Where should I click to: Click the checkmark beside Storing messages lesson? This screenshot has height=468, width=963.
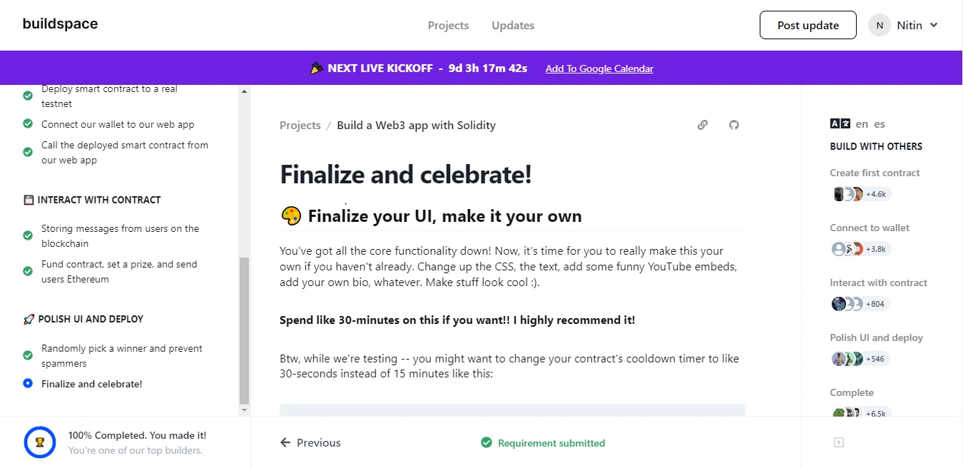(x=28, y=235)
